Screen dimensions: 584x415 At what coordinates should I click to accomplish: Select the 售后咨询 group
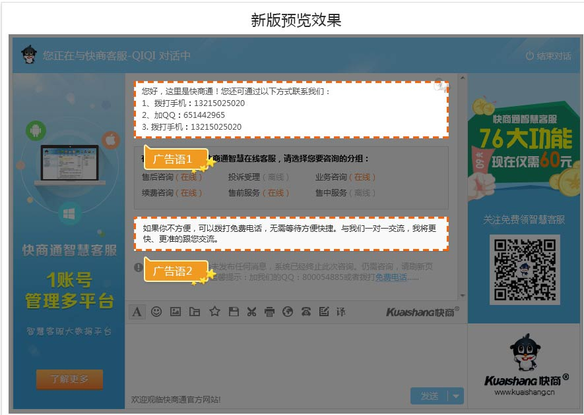172,177
